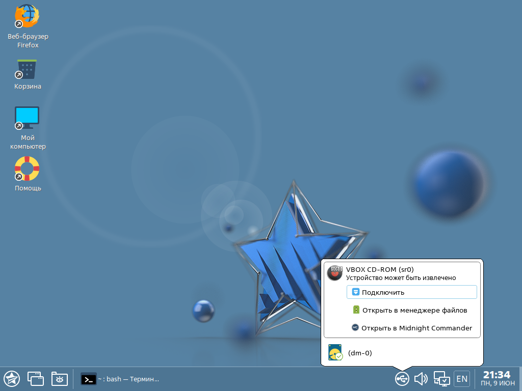Click the Подключить mount button
This screenshot has height=391, width=522.
click(x=412, y=292)
